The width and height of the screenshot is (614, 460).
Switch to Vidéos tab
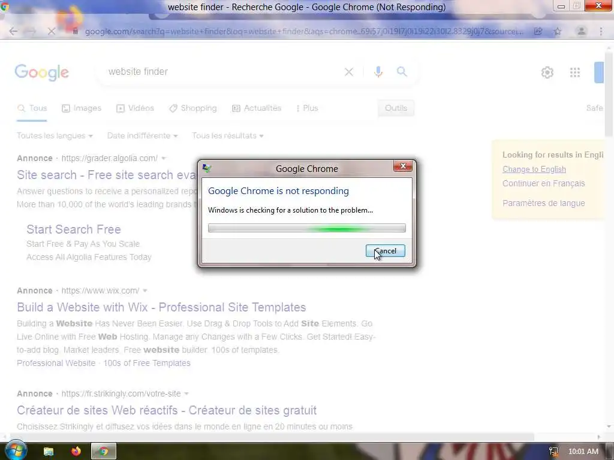[x=135, y=108]
